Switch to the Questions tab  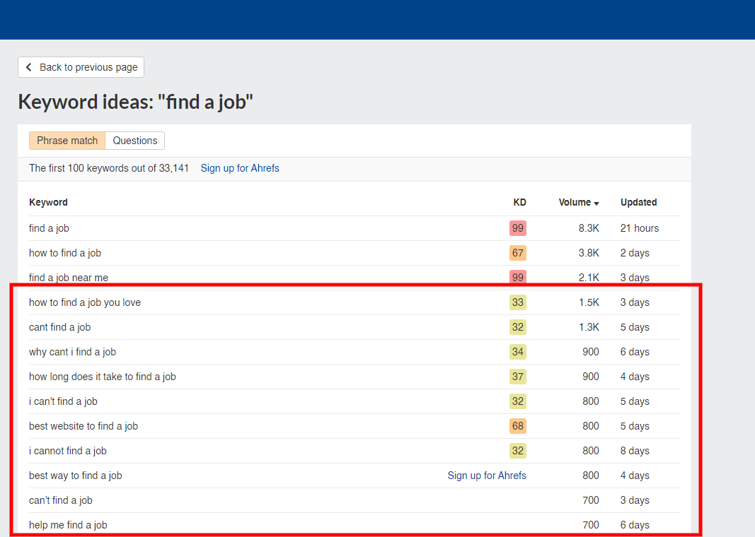click(135, 141)
